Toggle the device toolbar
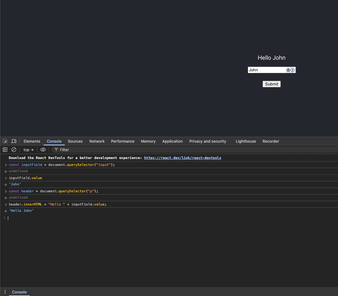The height and width of the screenshot is (296, 338). 14,141
